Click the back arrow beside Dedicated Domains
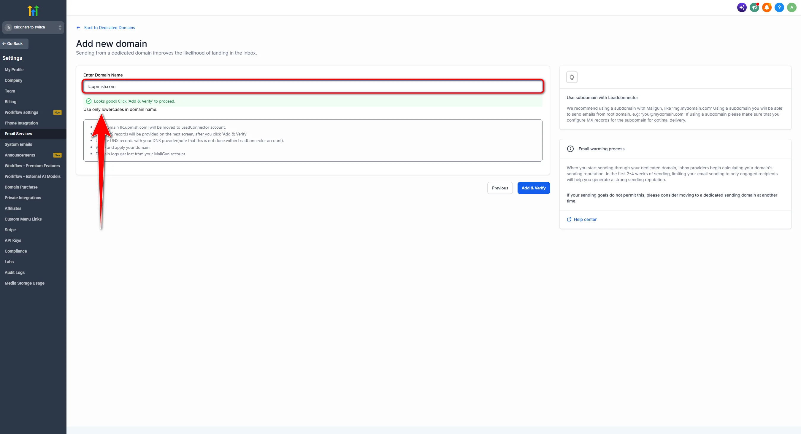This screenshot has height=434, width=801. pyautogui.click(x=78, y=28)
